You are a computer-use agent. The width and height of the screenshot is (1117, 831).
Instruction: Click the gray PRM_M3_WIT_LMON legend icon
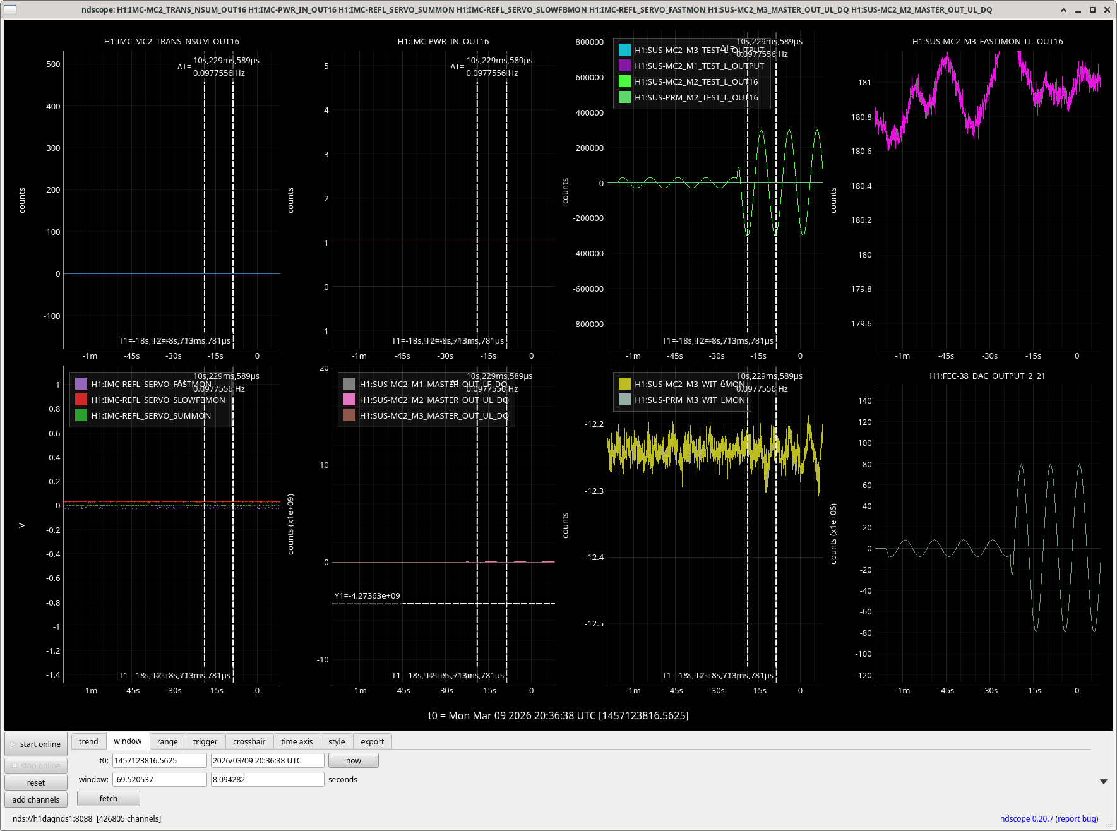[x=624, y=400]
